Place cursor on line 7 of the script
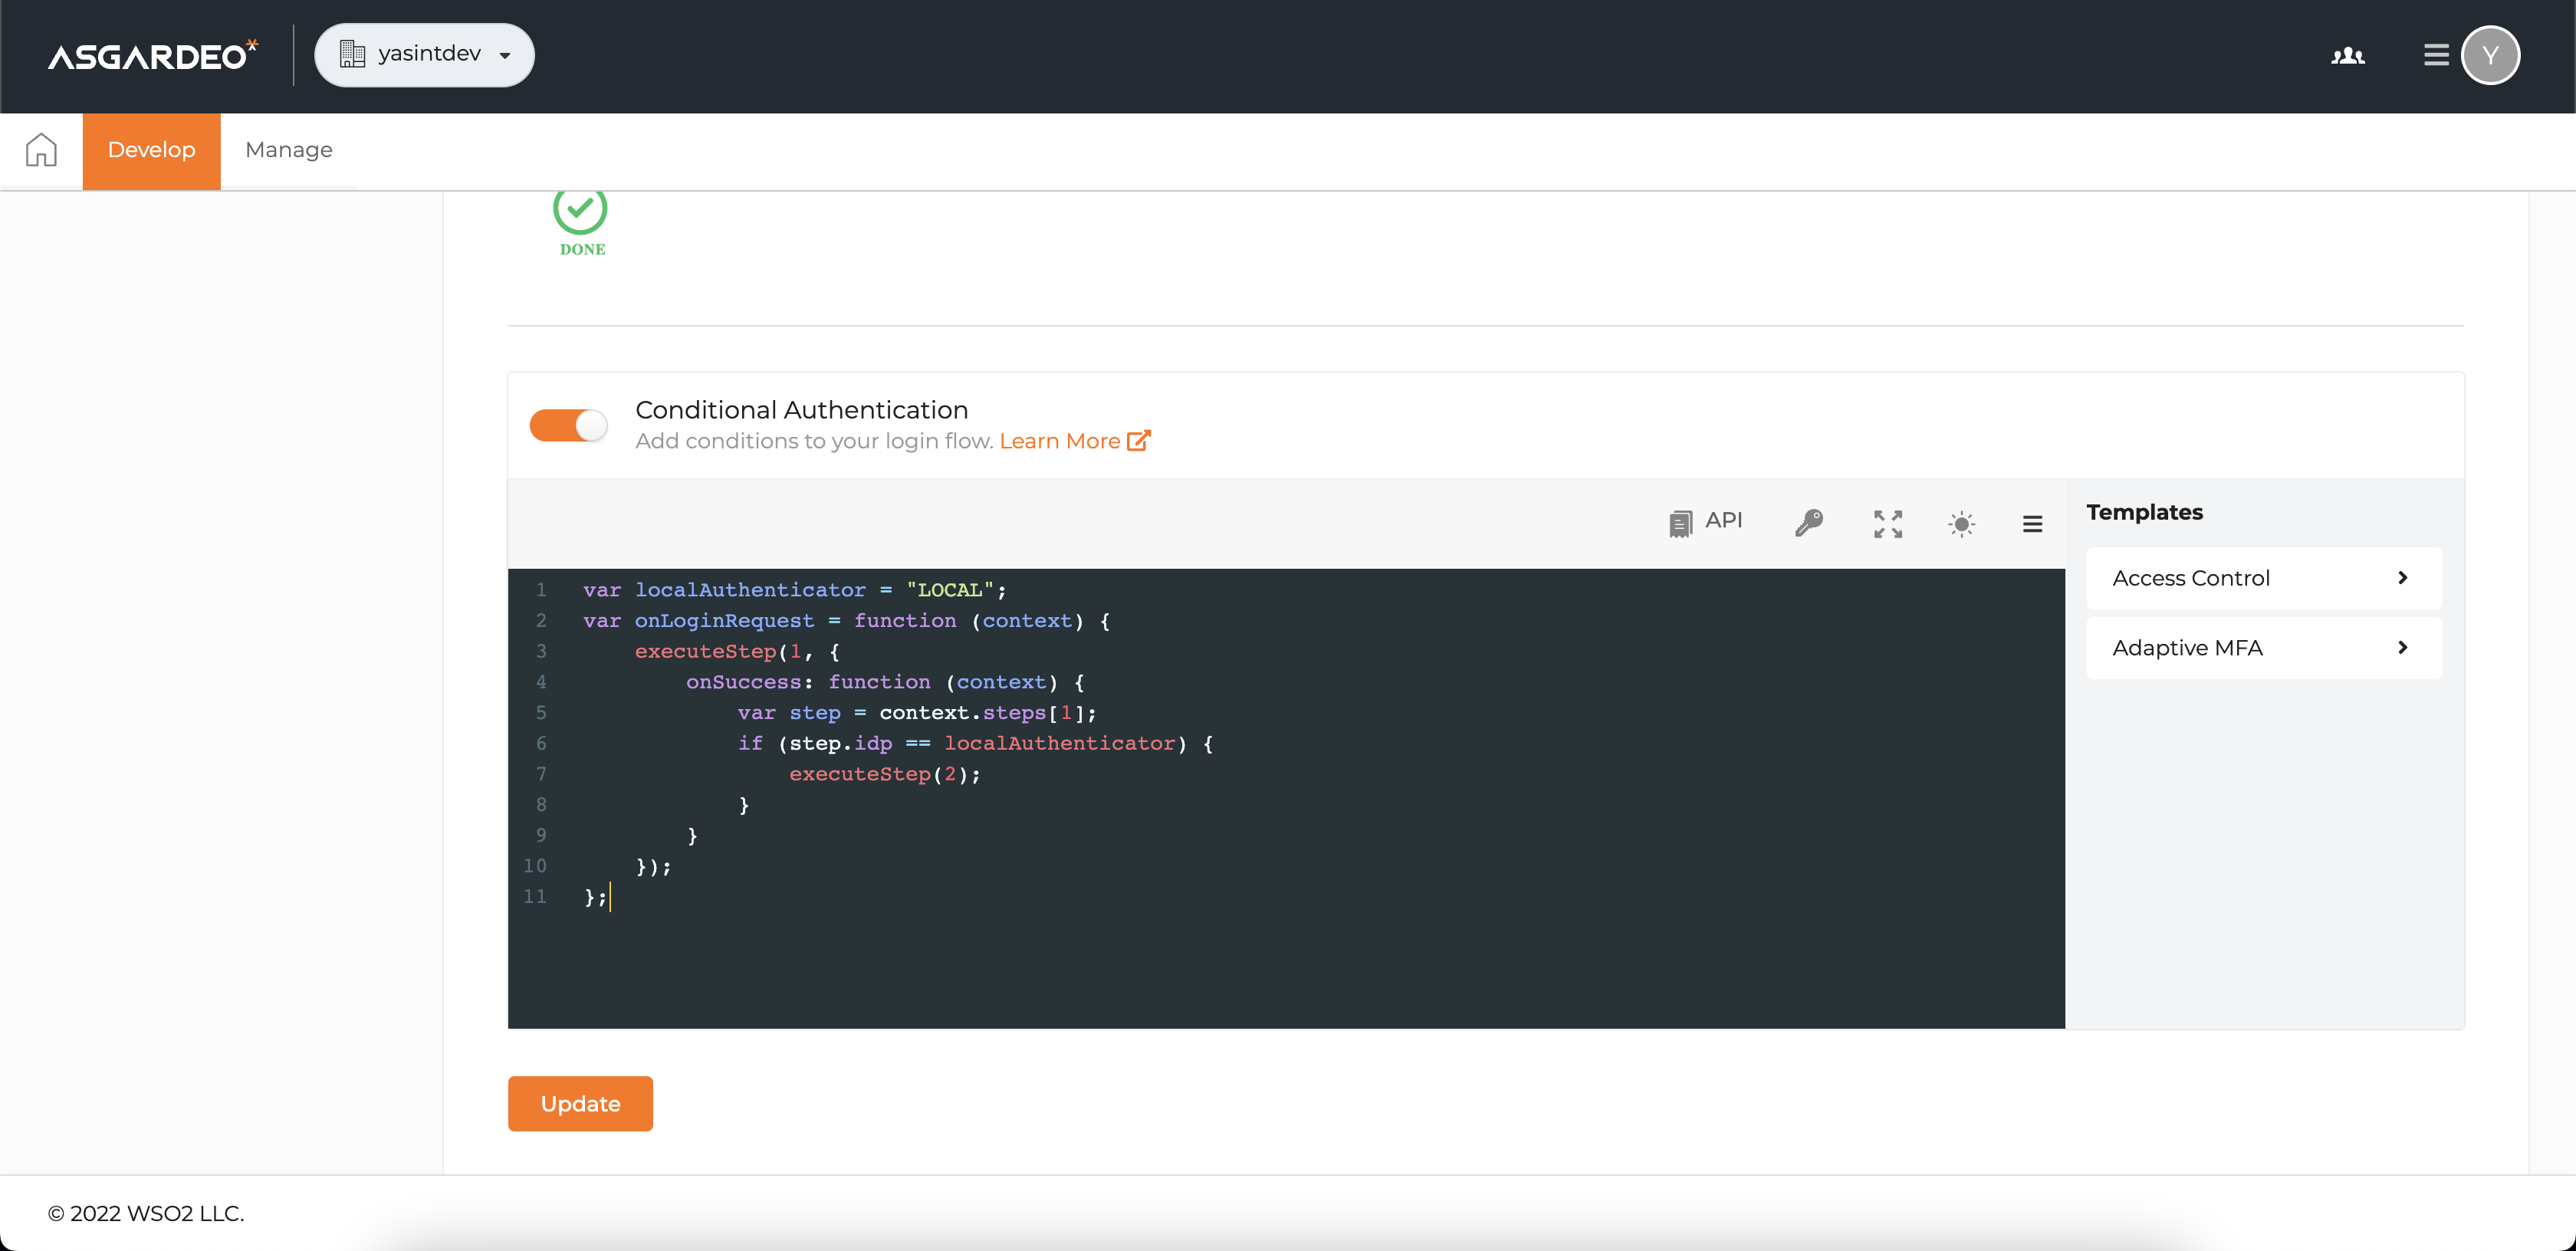Viewport: 2576px width, 1251px height. click(883, 774)
